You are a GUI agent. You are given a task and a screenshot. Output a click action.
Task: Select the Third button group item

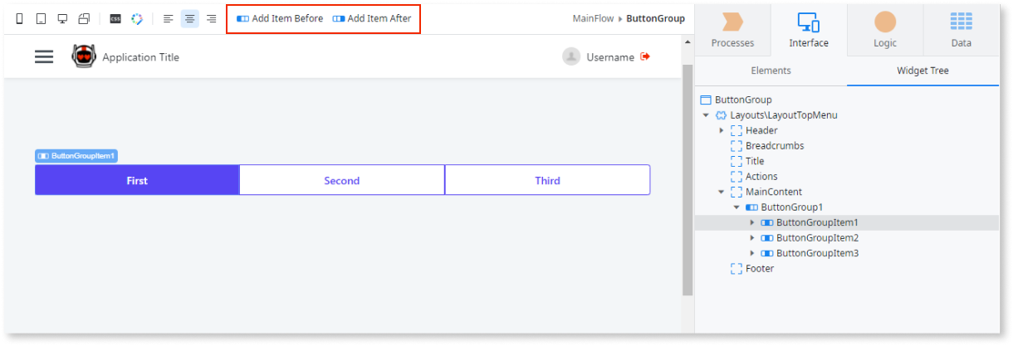pyautogui.click(x=547, y=180)
